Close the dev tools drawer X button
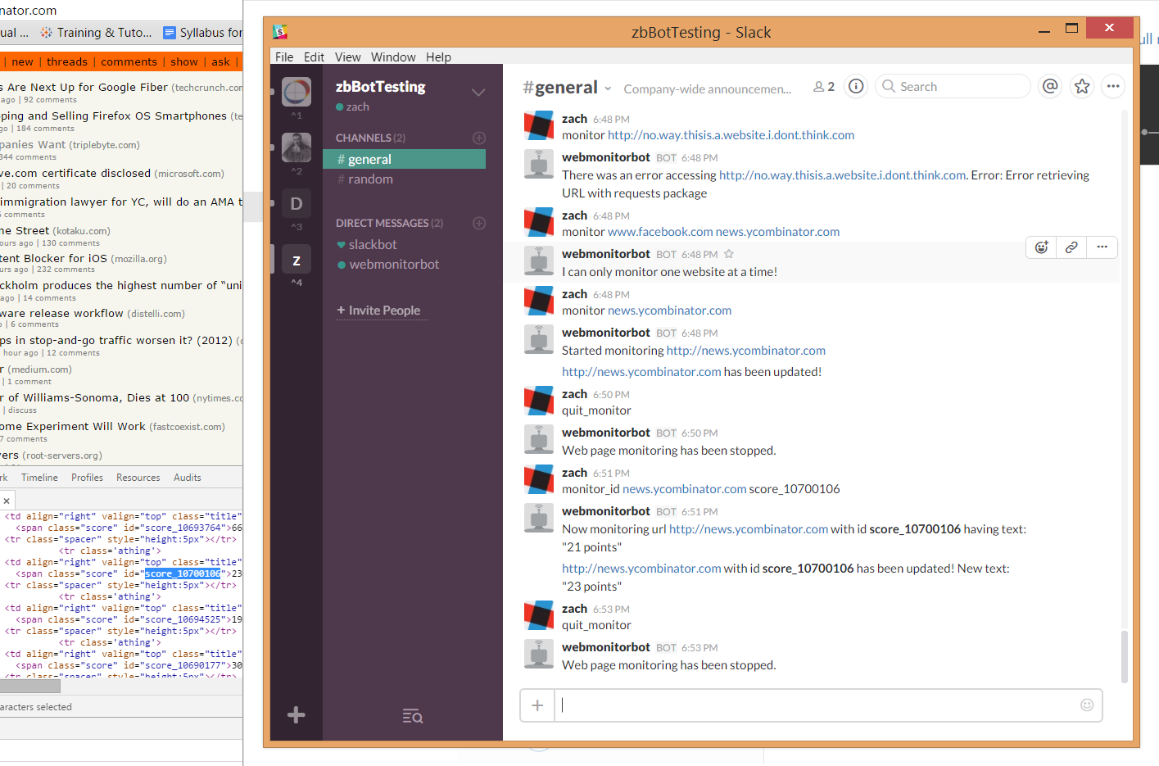This screenshot has height=766, width=1159. pyautogui.click(x=7, y=500)
